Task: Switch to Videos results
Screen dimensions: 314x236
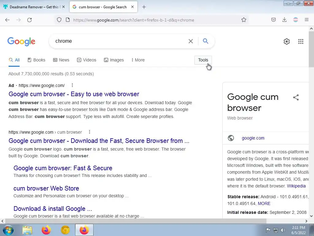Action: [86, 60]
